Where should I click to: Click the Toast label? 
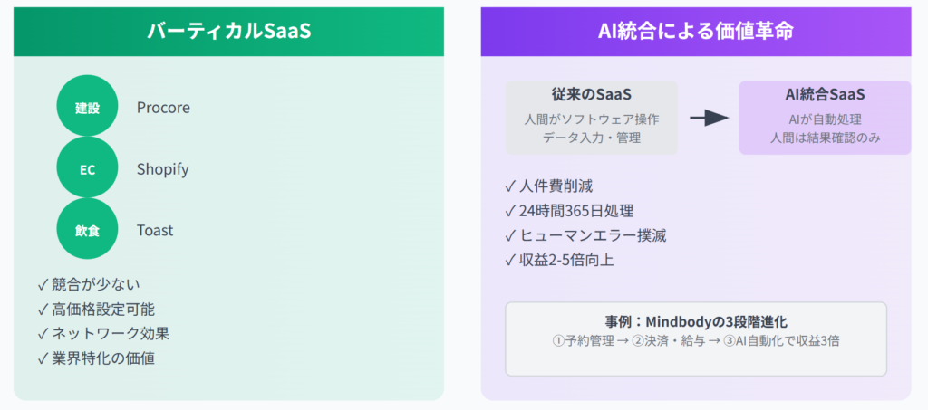(155, 230)
